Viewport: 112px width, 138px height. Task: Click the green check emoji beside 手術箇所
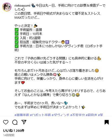click(17, 30)
